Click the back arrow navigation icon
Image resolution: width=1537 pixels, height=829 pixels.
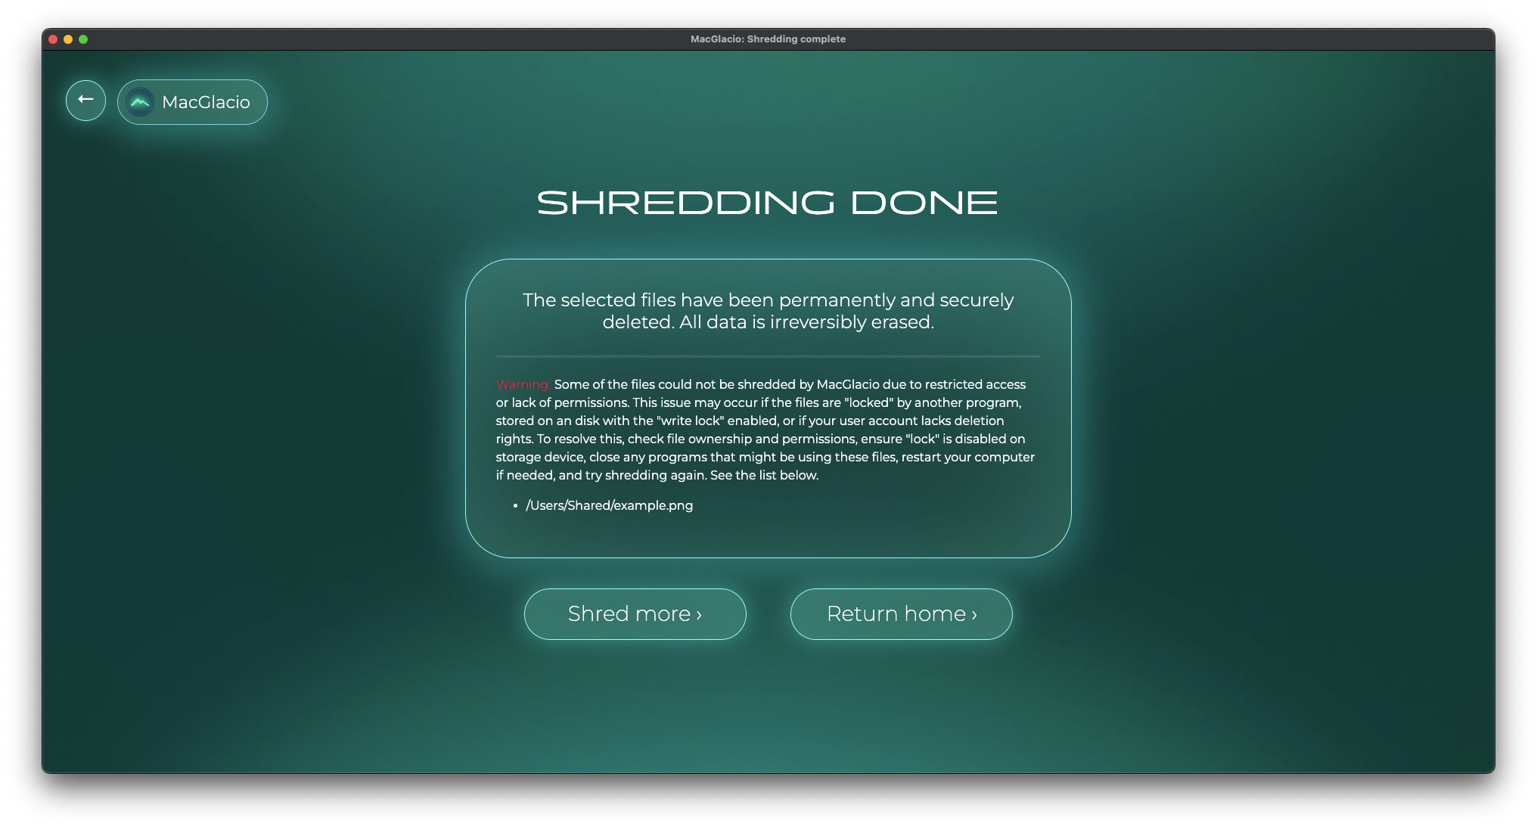pos(85,99)
